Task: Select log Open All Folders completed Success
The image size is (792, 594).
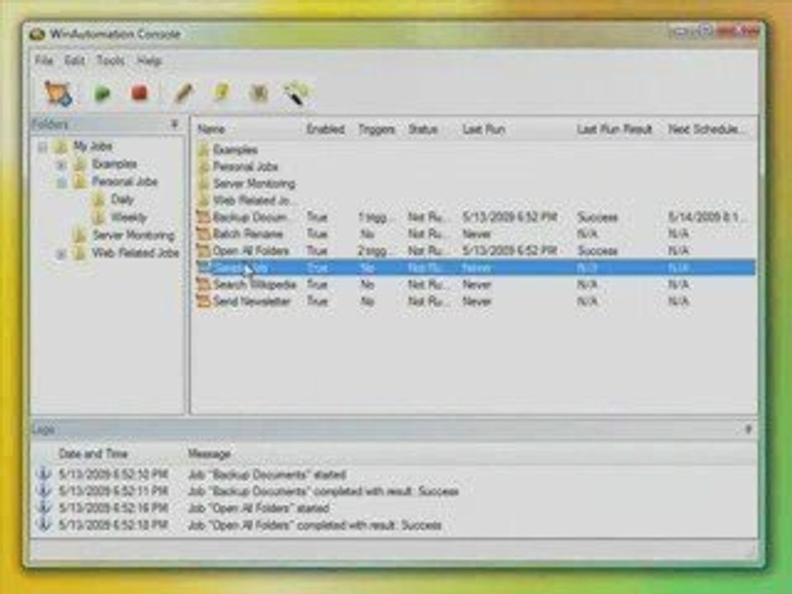Action: (394, 526)
